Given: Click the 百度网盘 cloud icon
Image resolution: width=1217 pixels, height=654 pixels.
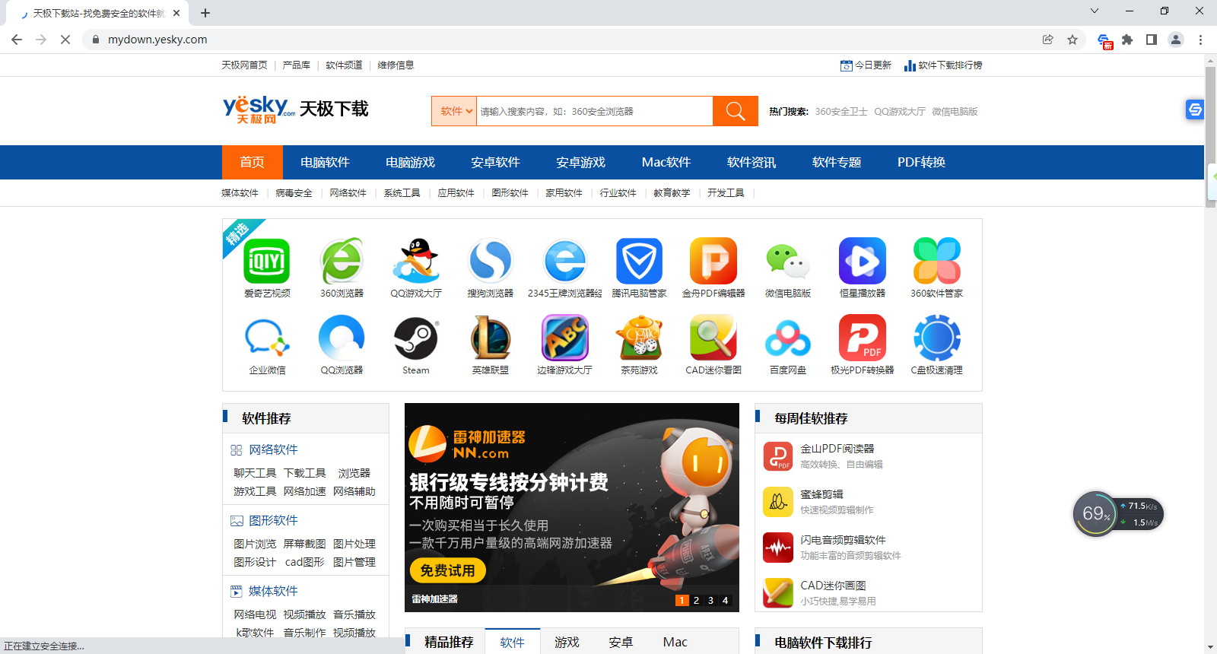Looking at the screenshot, I should [787, 338].
